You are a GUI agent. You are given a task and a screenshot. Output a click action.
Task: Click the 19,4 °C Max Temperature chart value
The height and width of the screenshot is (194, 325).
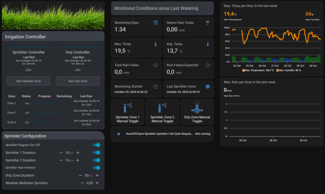click(230, 14)
